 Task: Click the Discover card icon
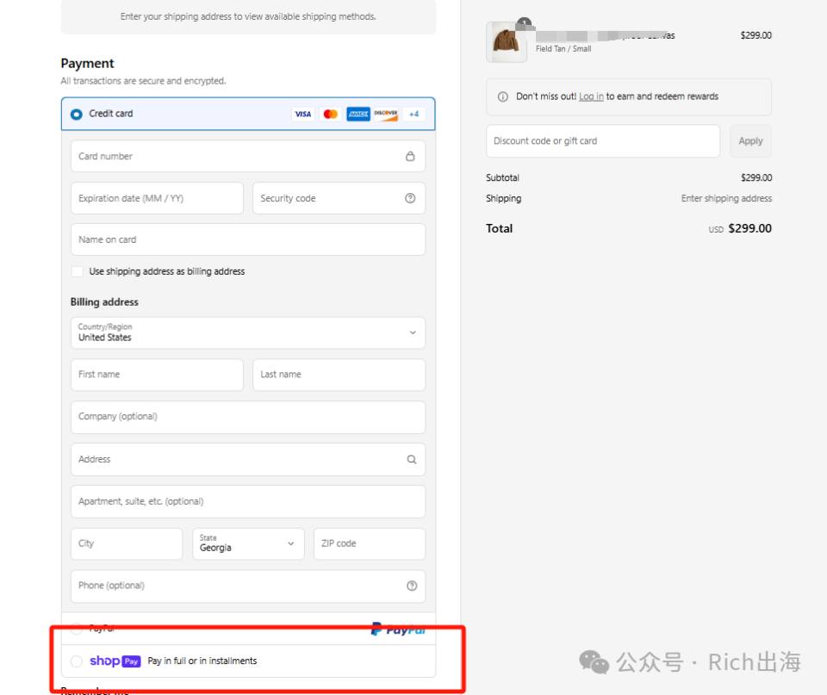point(386,114)
